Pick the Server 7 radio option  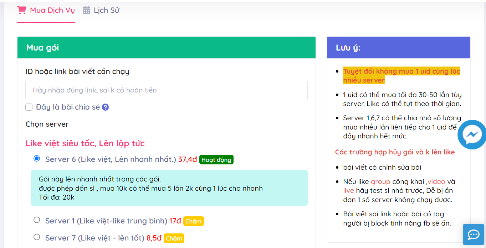[37, 237]
